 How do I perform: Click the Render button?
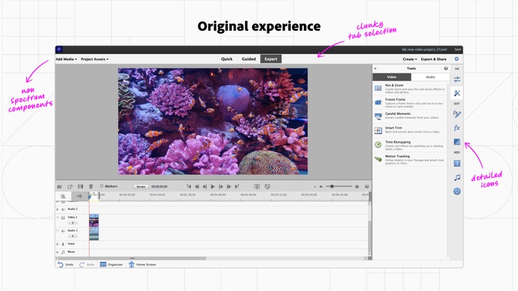pyautogui.click(x=141, y=186)
